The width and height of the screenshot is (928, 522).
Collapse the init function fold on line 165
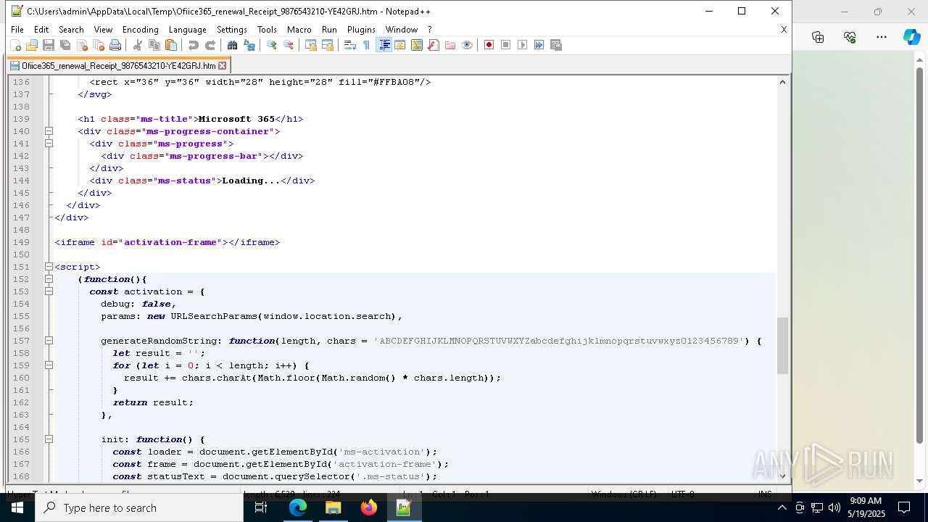pos(49,439)
